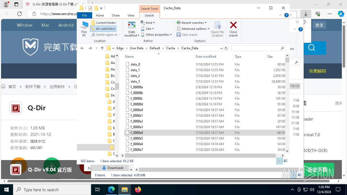Image resolution: width=347 pixels, height=195 pixels.
Task: Go back with Explorer back arrow
Action: (82, 48)
